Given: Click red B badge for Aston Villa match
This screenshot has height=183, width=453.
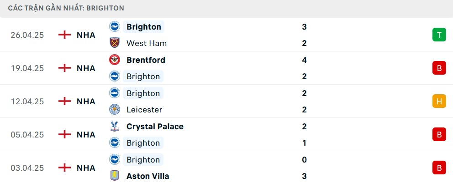Looking at the screenshot, I should (439, 168).
